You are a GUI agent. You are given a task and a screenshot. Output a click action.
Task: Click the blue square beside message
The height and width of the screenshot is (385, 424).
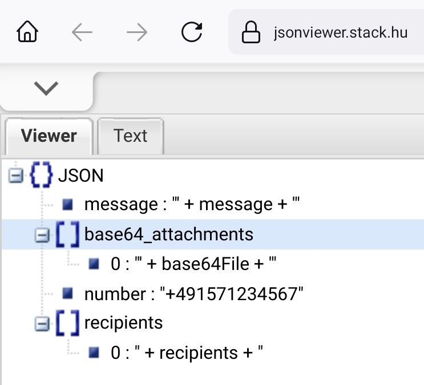click(x=68, y=204)
